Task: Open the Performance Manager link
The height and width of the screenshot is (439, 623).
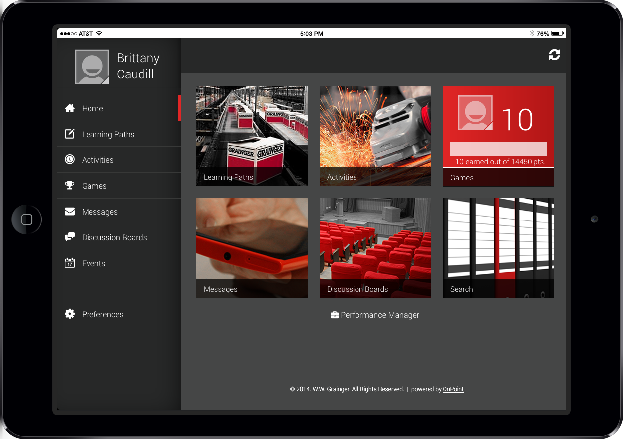Action: [x=375, y=315]
